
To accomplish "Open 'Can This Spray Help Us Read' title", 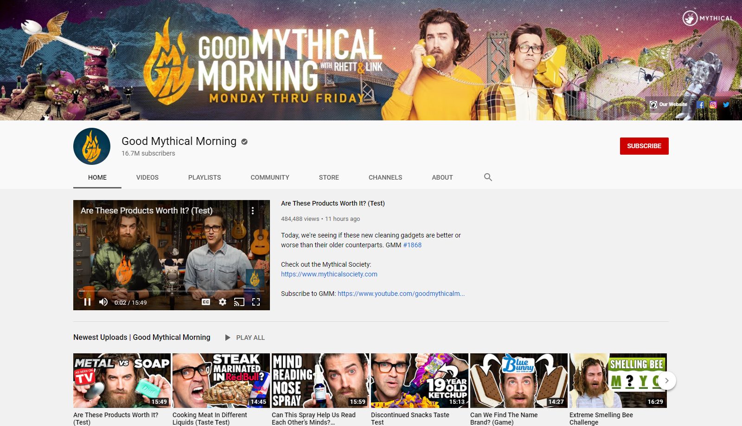I will (313, 419).
